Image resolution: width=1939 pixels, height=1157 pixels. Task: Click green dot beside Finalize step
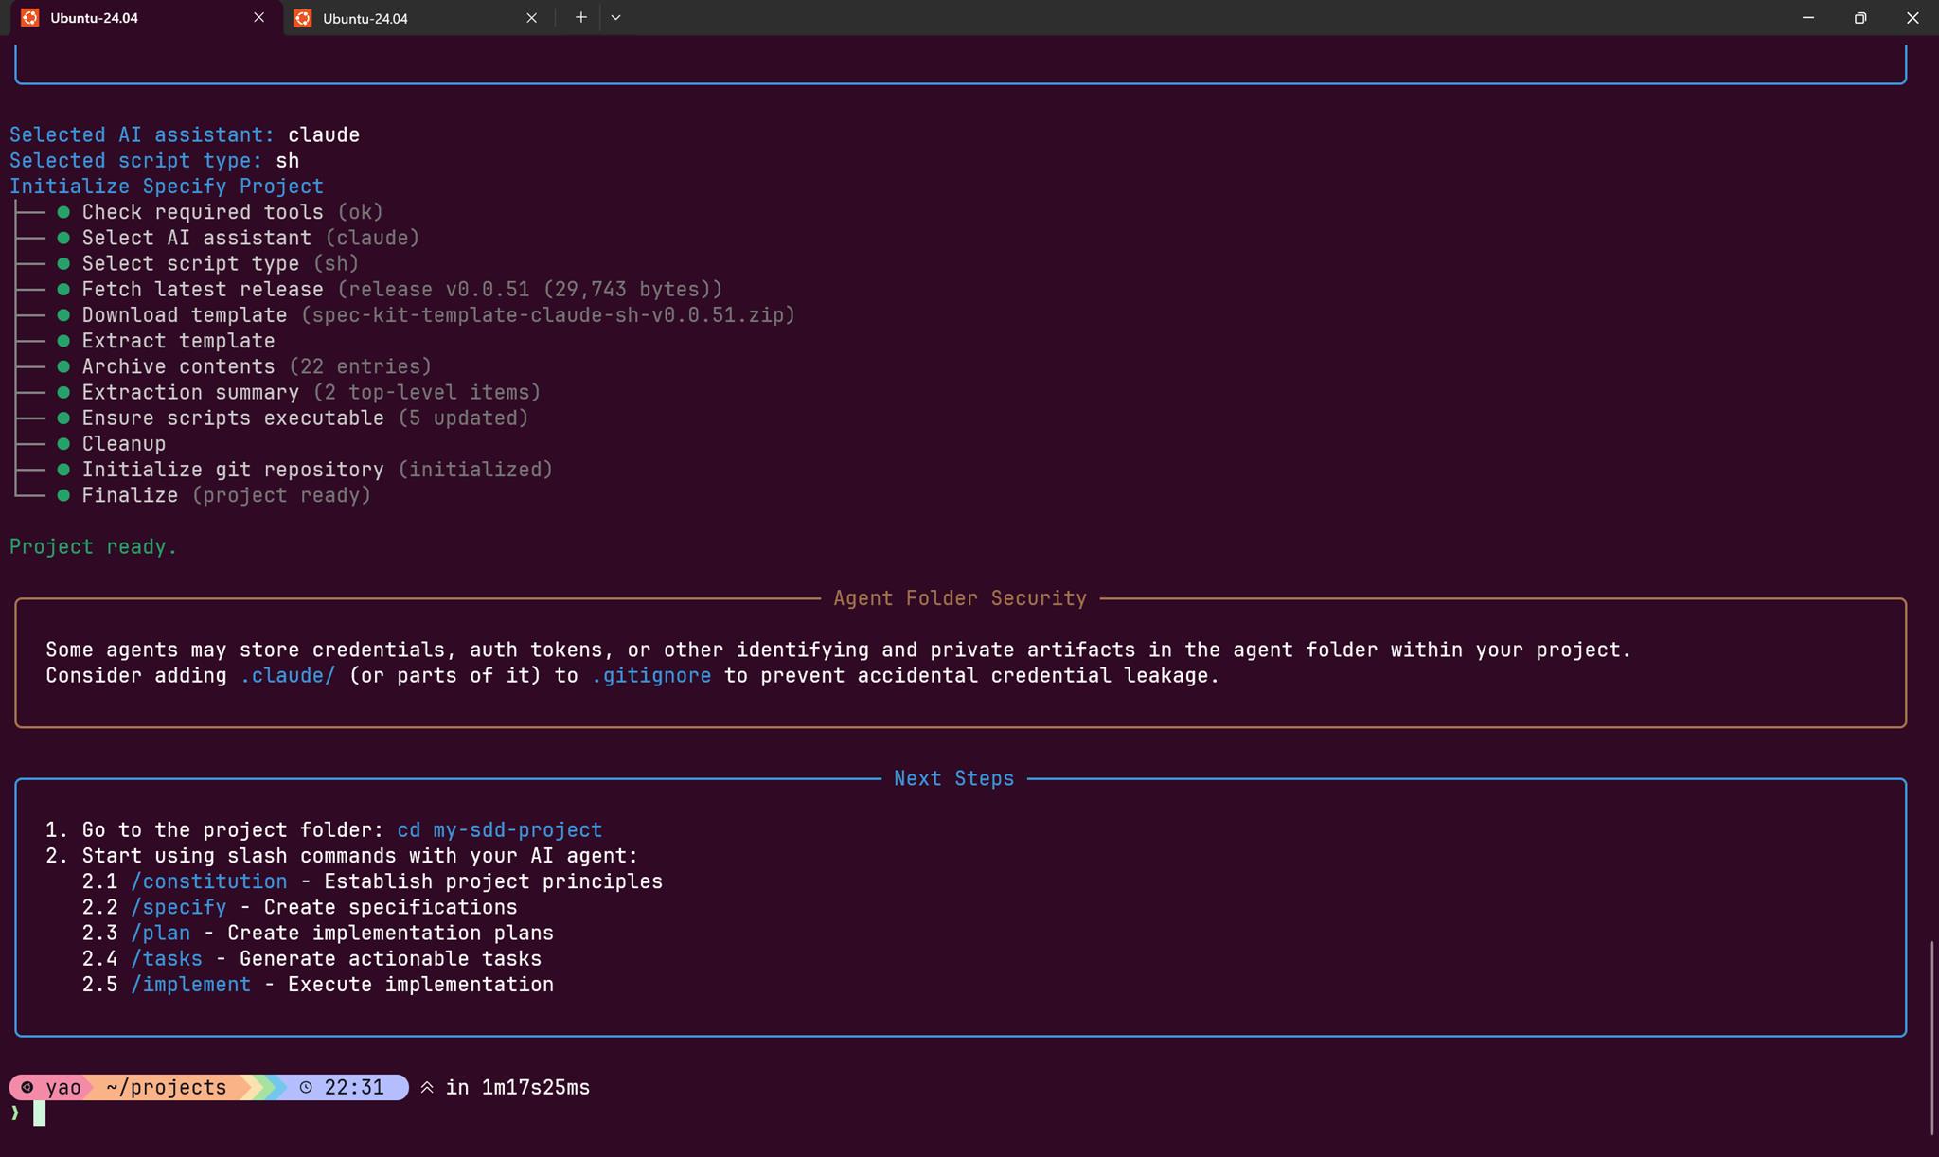point(63,495)
